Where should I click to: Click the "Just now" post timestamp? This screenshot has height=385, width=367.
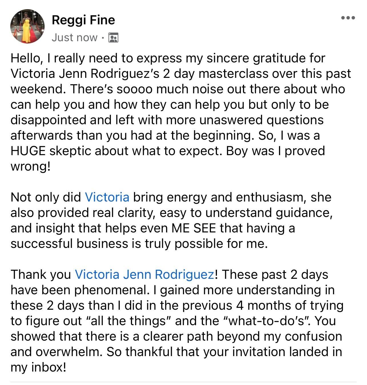tap(74, 37)
